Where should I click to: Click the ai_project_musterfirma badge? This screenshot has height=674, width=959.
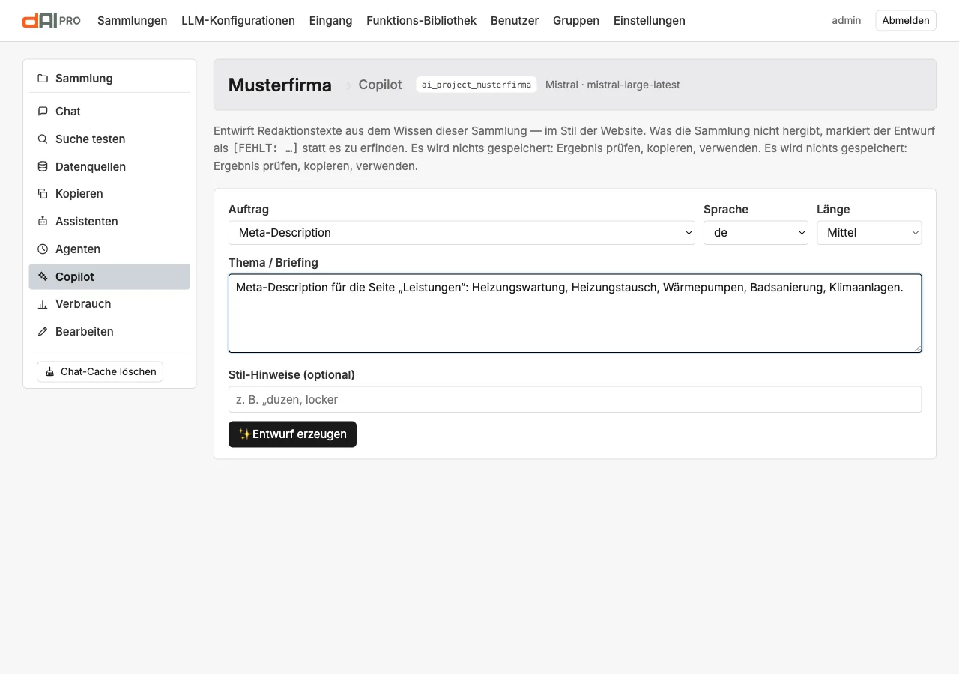477,85
